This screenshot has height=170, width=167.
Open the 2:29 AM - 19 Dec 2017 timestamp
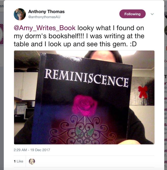coord(32,150)
